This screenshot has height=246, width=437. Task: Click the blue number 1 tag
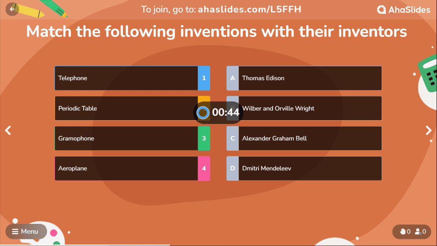(204, 78)
